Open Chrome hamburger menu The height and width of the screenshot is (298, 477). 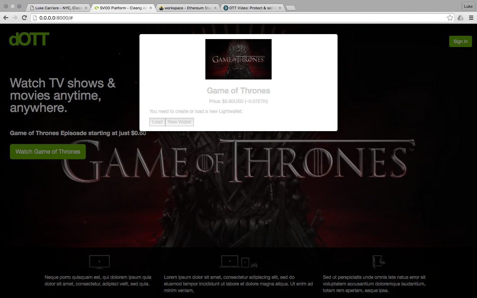click(471, 18)
